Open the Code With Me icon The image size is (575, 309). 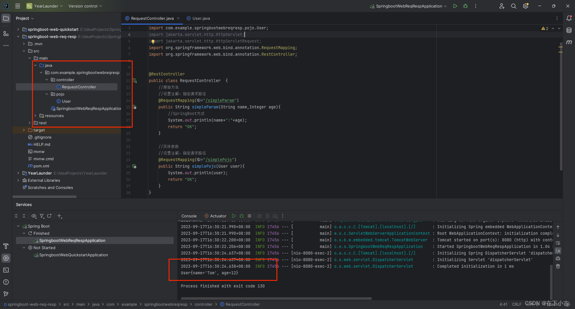click(502, 6)
